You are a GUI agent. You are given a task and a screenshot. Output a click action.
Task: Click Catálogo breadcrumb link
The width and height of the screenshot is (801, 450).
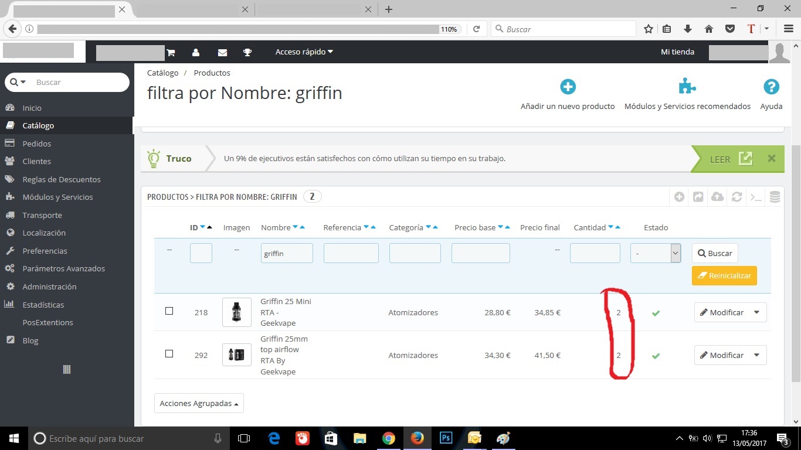(162, 73)
